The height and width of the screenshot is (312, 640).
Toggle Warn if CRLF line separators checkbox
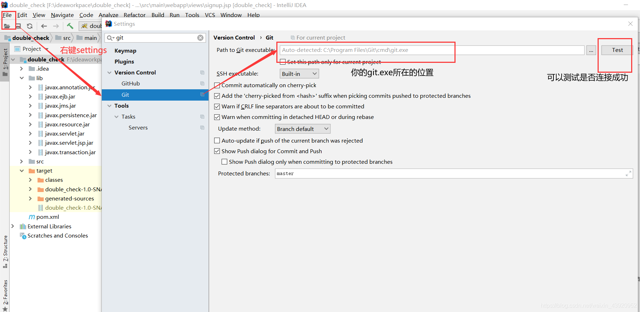coord(217,107)
